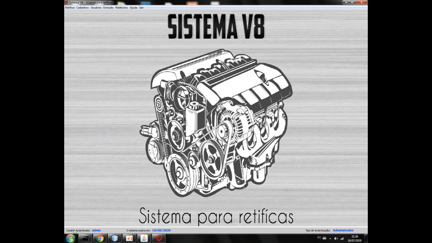Open the blue cube taskbar app
This screenshot has height=243, width=432.
point(114,239)
